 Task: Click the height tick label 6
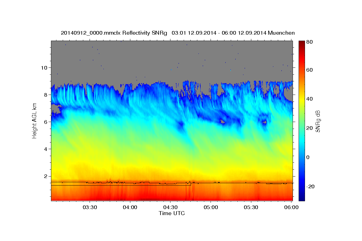click(46, 122)
